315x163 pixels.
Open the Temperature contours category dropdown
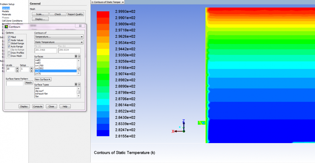coord(59,37)
